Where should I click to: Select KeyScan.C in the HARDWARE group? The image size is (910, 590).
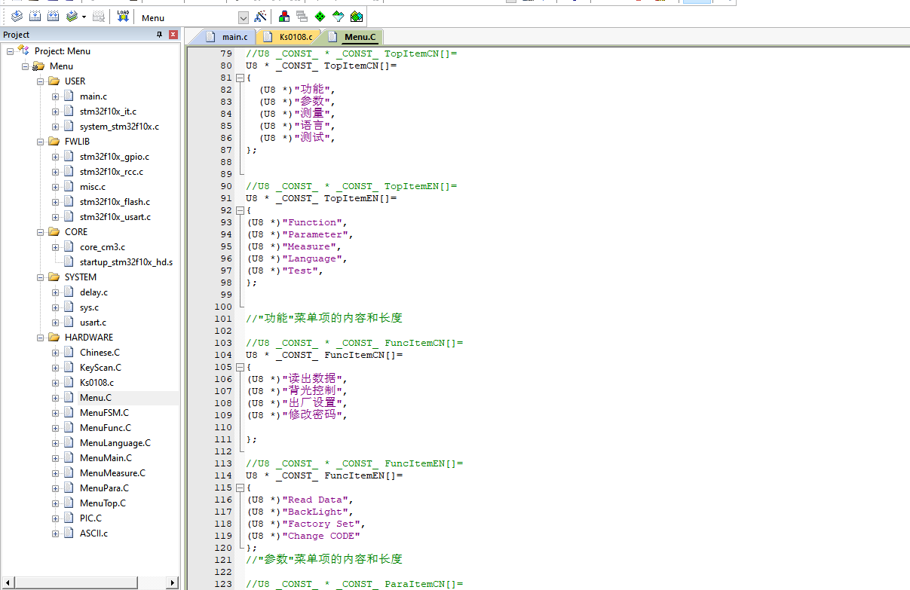coord(100,368)
